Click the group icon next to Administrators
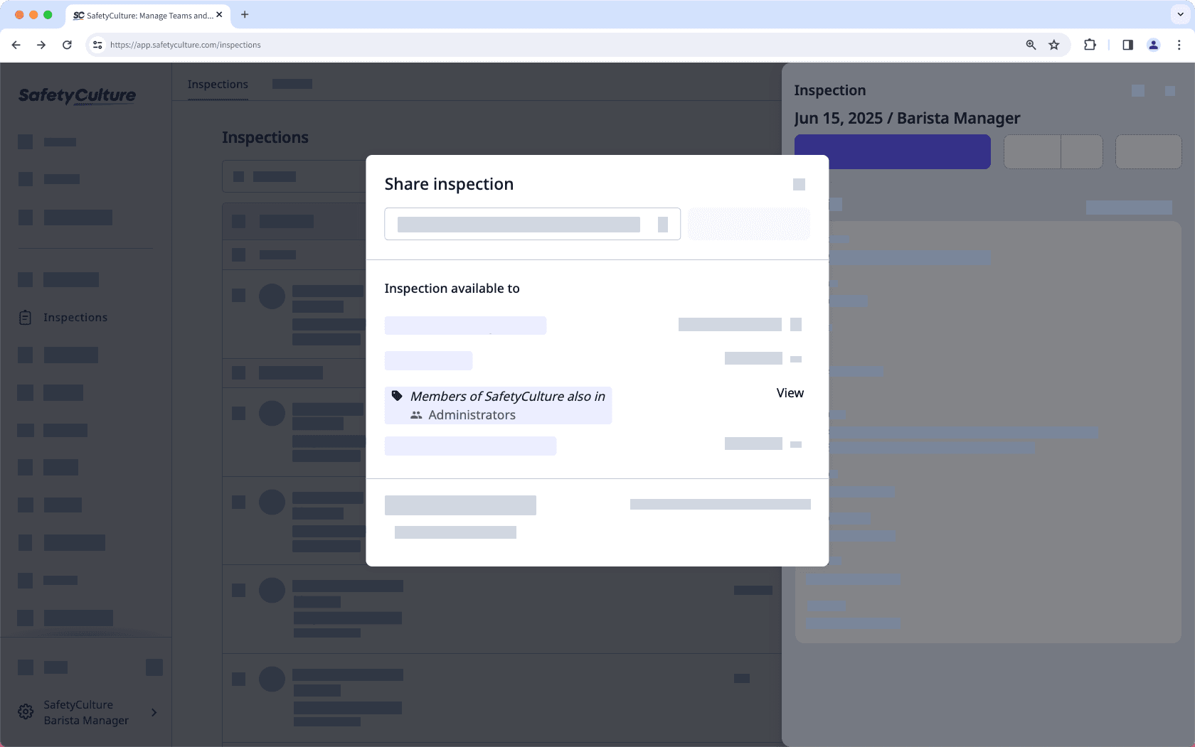This screenshot has height=747, width=1195. (x=416, y=414)
